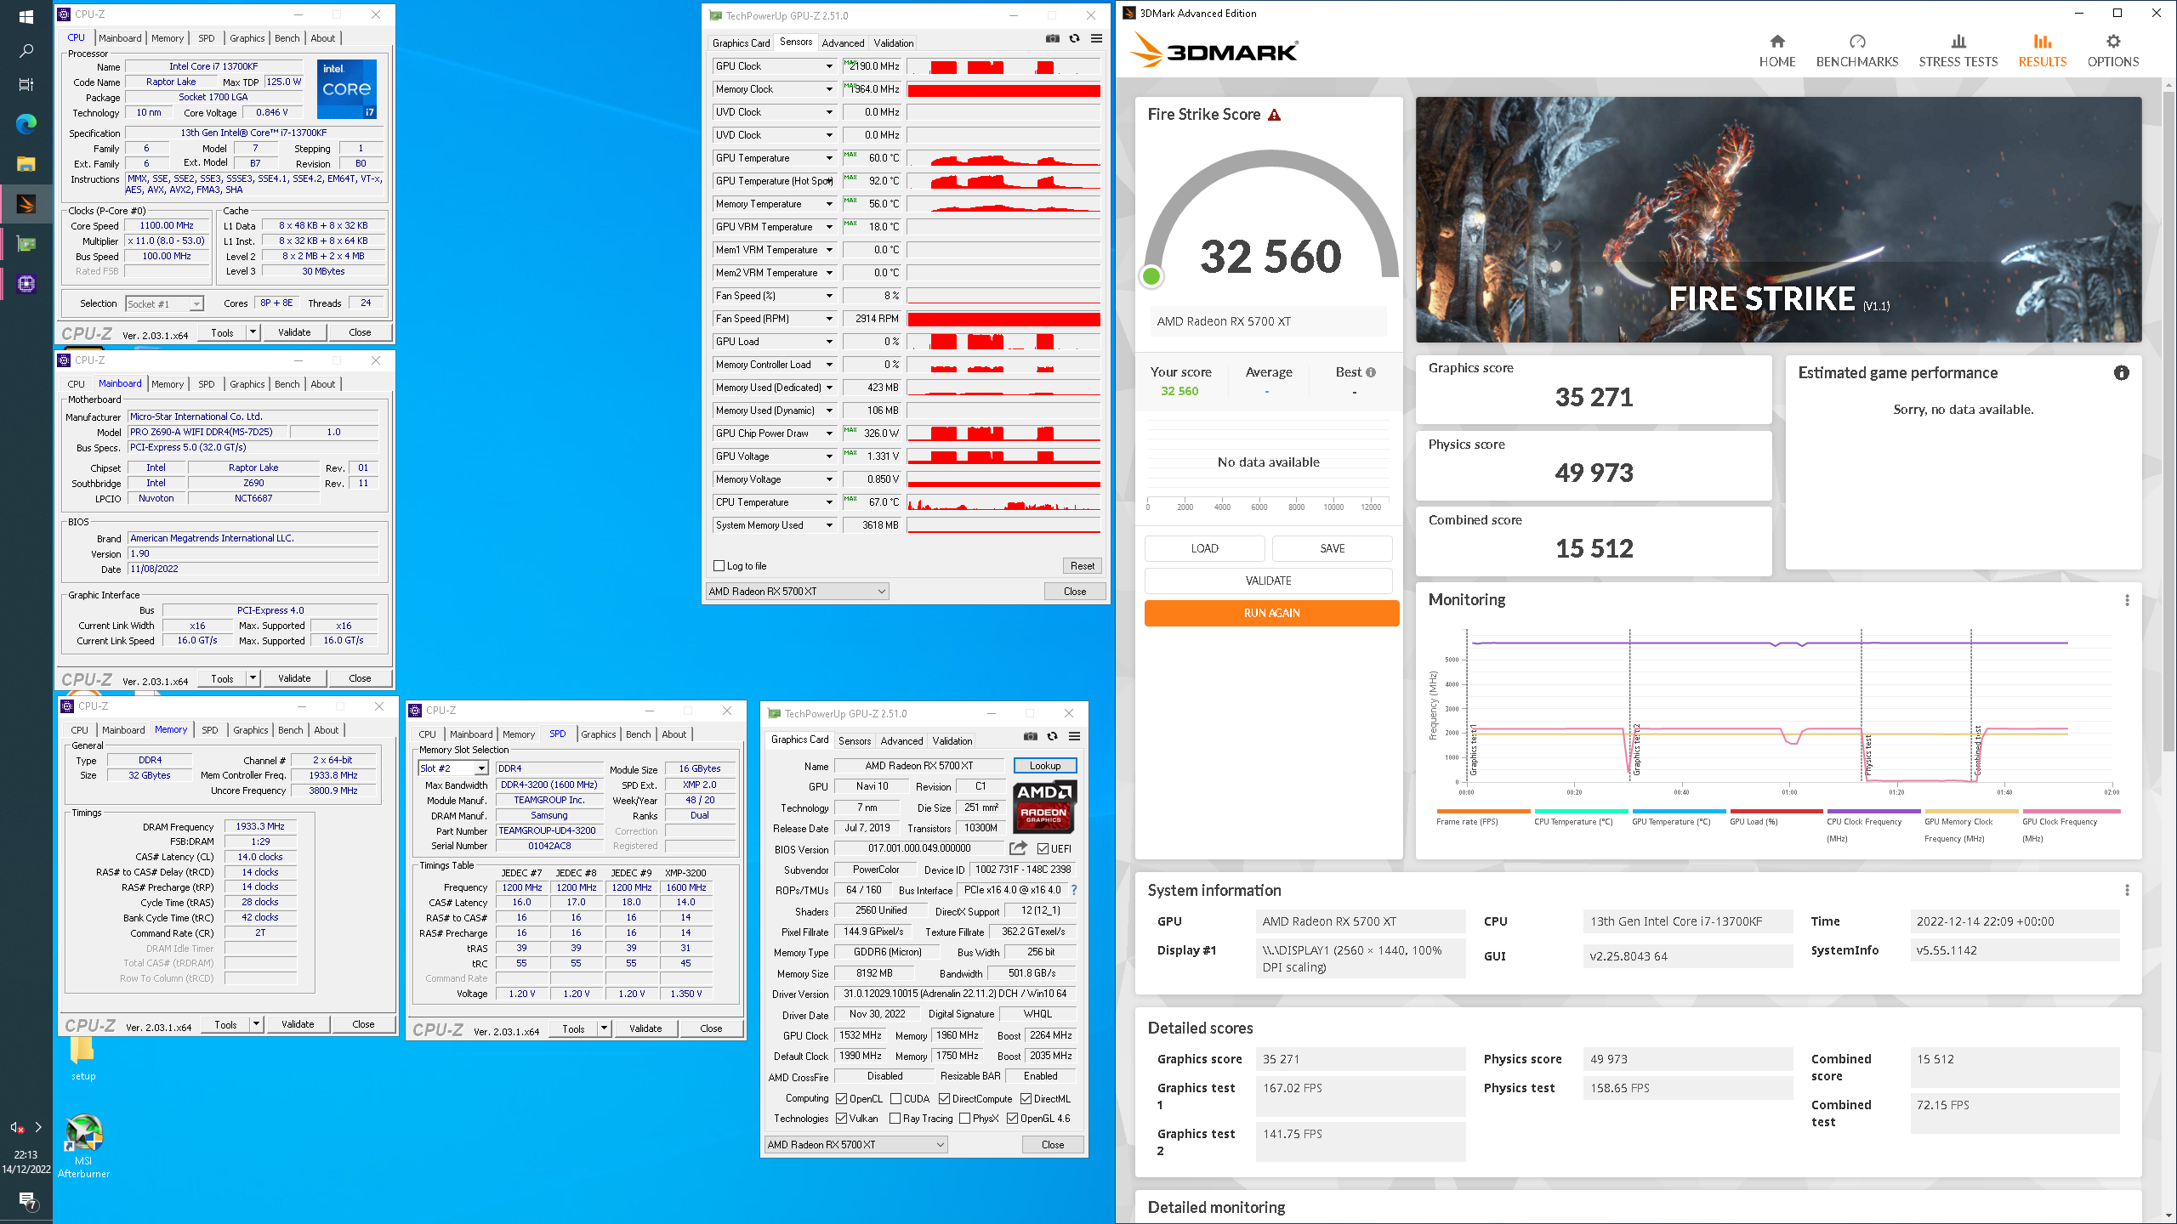Click the Bus Interface question mark icon
Viewport: 2177px width, 1224px height.
pos(1074,890)
